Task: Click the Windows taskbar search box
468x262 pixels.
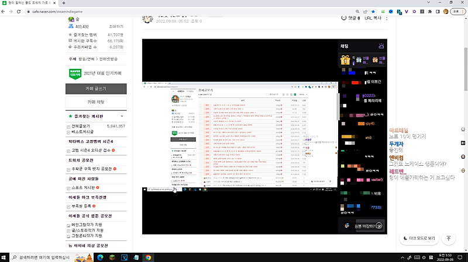Action: click(52, 257)
